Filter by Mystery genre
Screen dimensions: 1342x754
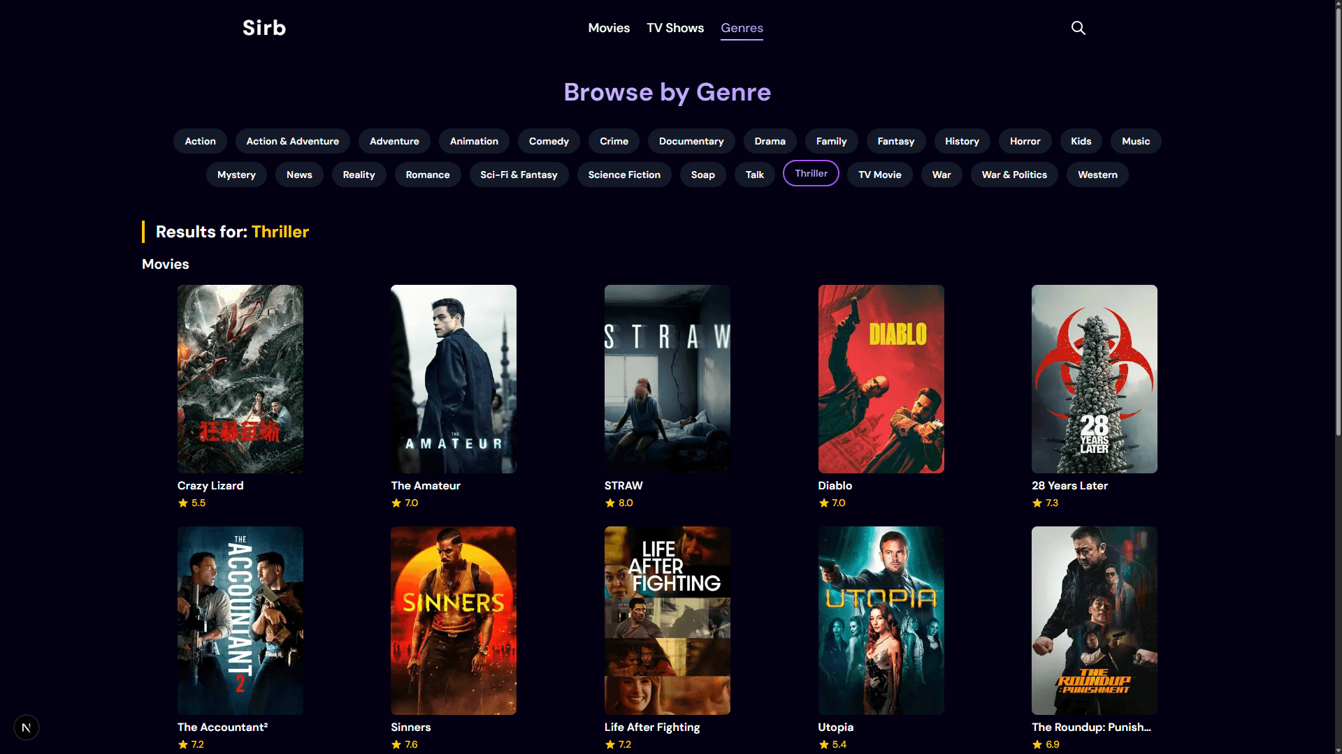pos(236,175)
